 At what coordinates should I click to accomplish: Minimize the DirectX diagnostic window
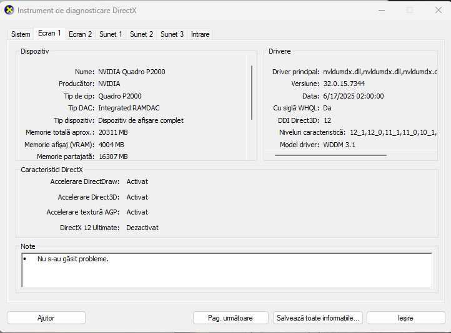click(x=382, y=11)
